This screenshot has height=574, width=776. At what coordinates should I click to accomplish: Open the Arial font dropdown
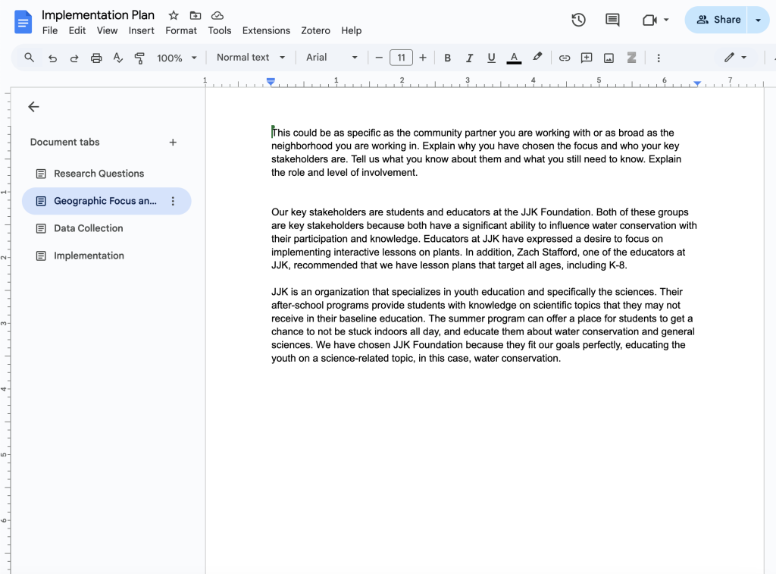332,58
